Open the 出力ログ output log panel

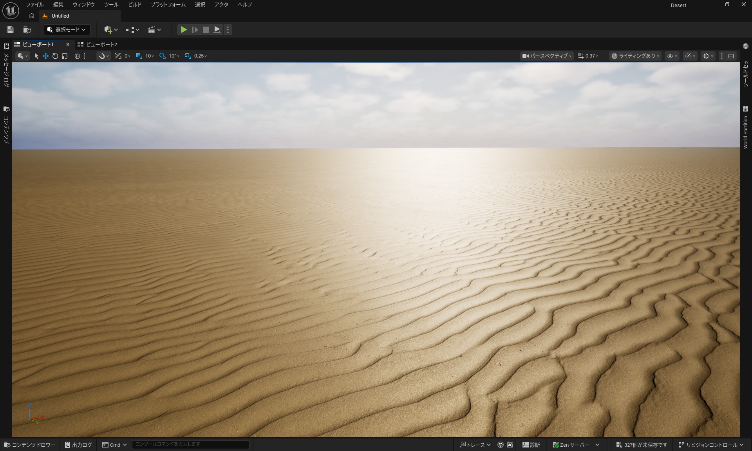(78, 445)
